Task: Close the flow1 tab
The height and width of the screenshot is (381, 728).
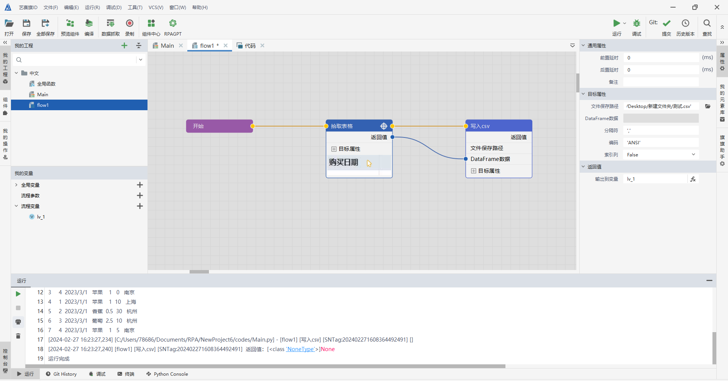Action: tap(226, 45)
